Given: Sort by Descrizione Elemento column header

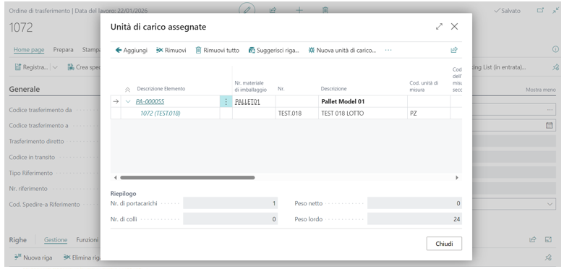Looking at the screenshot, I should coord(161,89).
